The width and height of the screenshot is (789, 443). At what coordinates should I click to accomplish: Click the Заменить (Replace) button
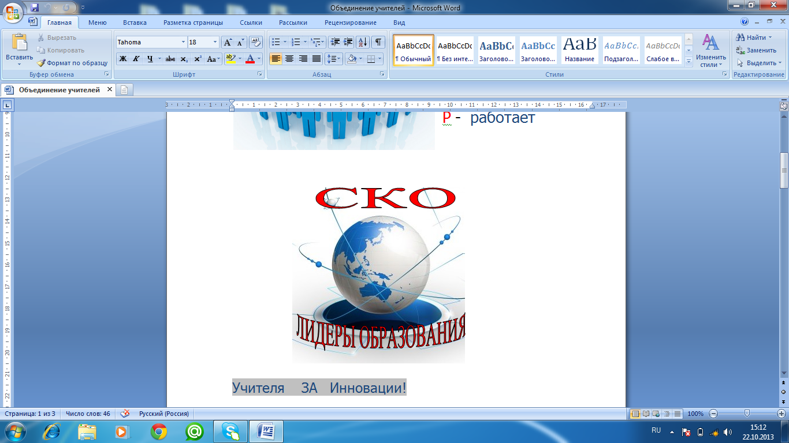756,50
